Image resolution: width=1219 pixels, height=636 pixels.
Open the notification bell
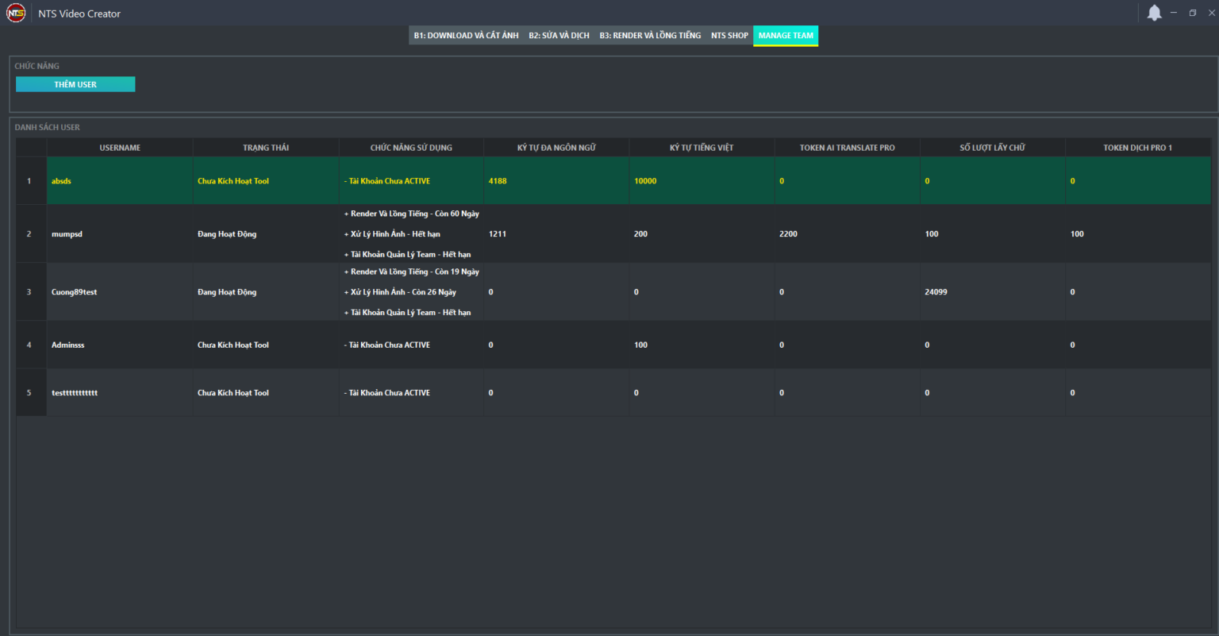pyautogui.click(x=1154, y=13)
